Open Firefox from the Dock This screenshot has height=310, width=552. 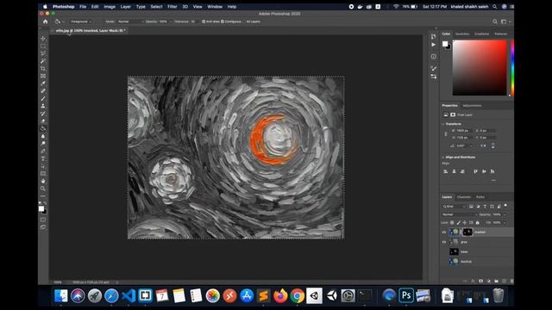(x=280, y=295)
